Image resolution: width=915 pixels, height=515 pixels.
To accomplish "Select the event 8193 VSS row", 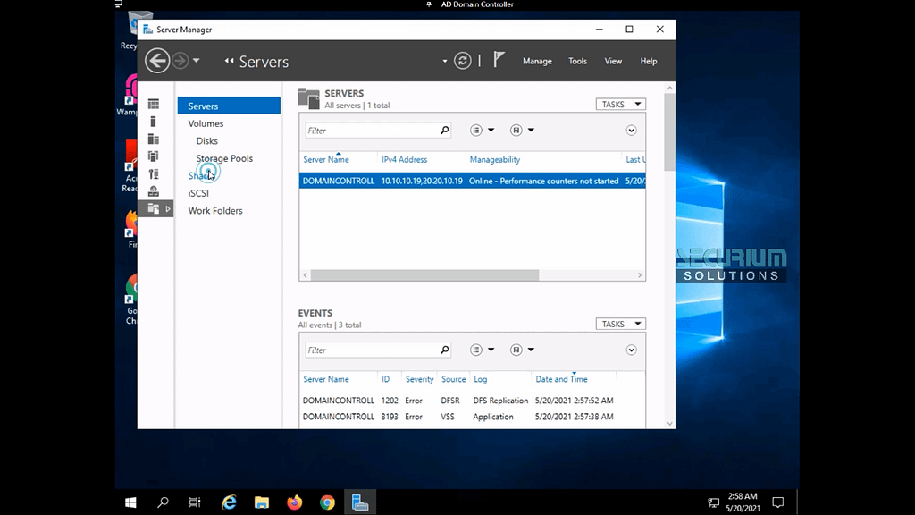I will (472, 417).
